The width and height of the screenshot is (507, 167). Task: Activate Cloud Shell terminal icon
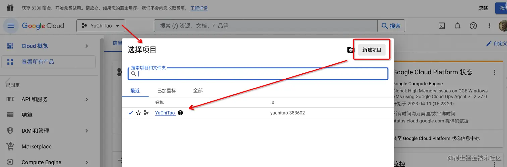point(442,26)
